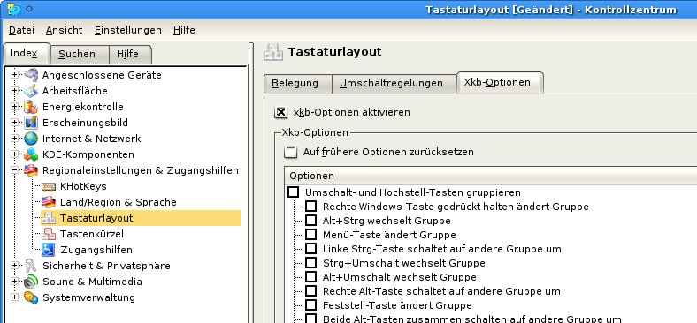697x323 pixels.
Task: Expand Angeschlossene Geräte tree node
Action: pos(15,75)
